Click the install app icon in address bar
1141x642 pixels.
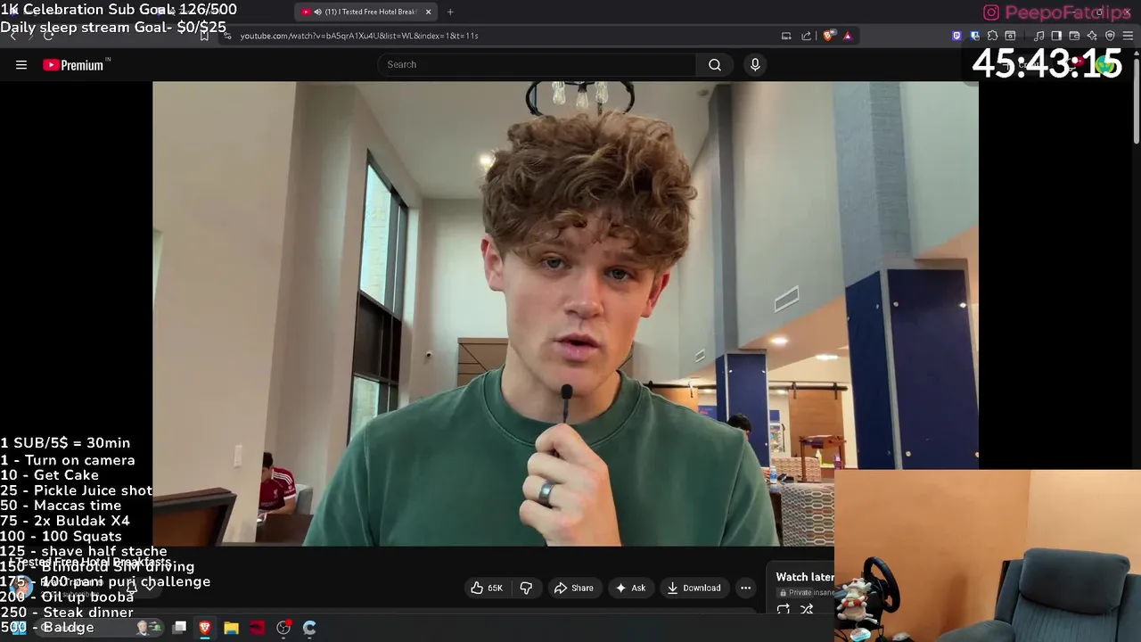[x=786, y=36]
